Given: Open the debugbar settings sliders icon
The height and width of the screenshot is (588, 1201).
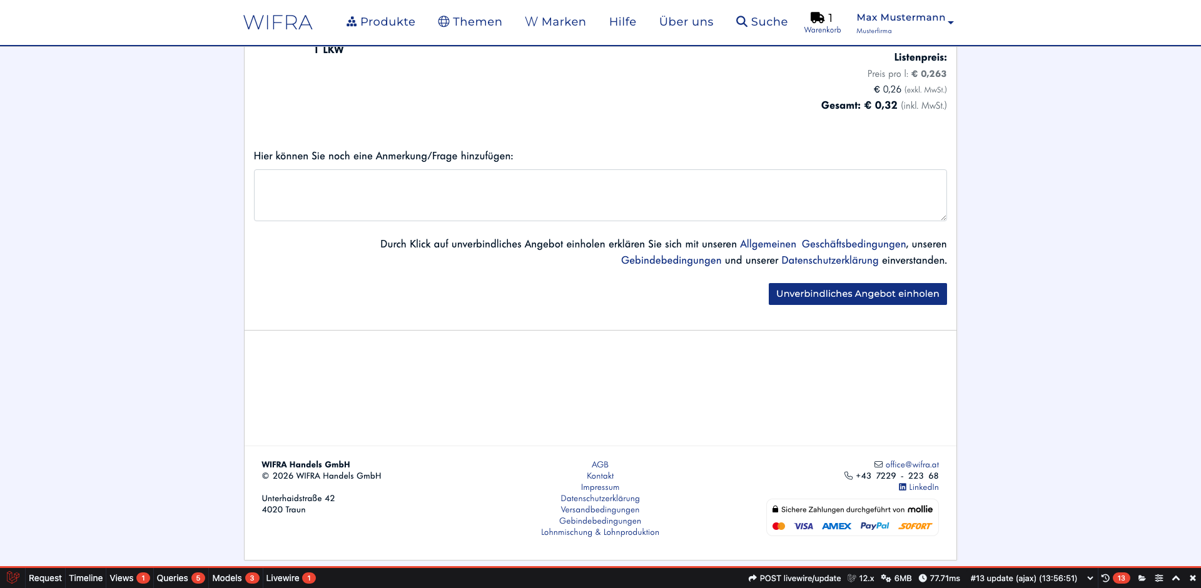Looking at the screenshot, I should (1158, 578).
